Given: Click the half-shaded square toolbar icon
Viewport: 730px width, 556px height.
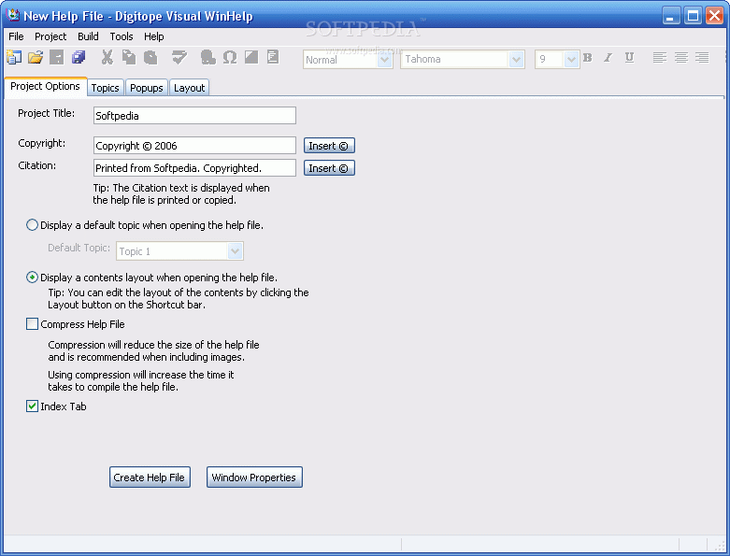Looking at the screenshot, I should 251,57.
